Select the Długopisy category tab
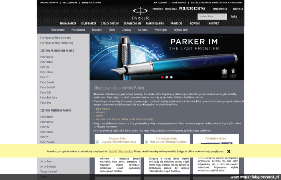 tap(97, 30)
